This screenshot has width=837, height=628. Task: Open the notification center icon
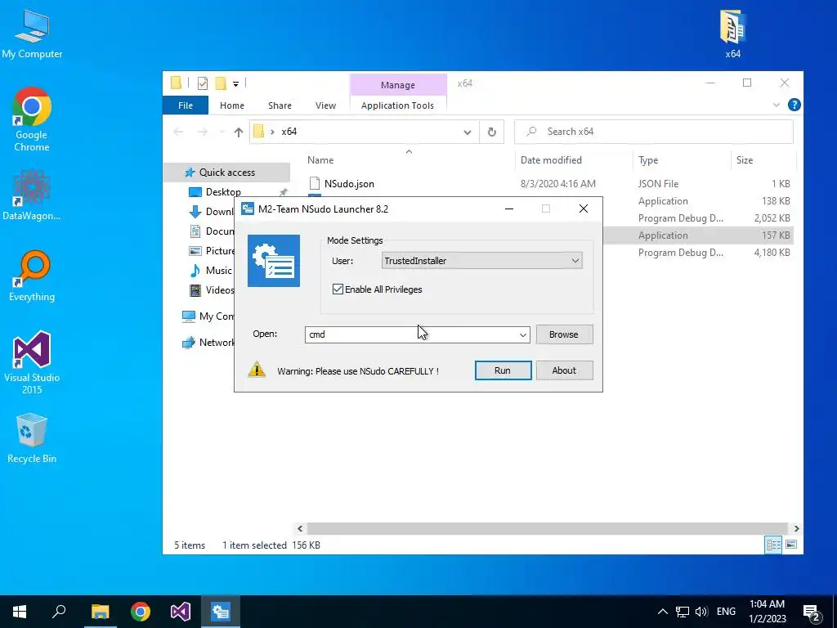coord(812,612)
